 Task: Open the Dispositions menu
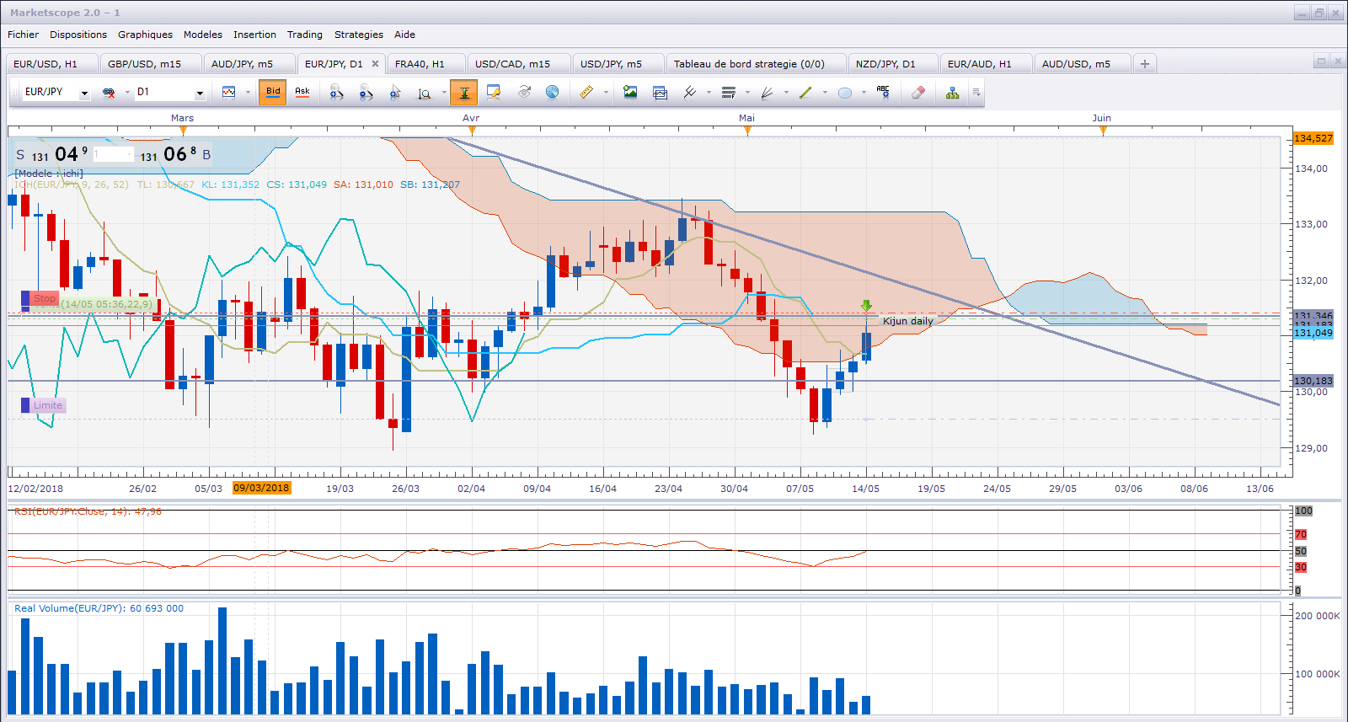pos(78,35)
